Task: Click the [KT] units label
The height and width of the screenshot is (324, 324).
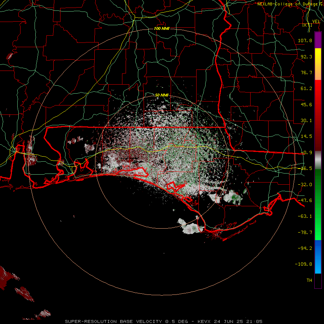Action: click(307, 25)
